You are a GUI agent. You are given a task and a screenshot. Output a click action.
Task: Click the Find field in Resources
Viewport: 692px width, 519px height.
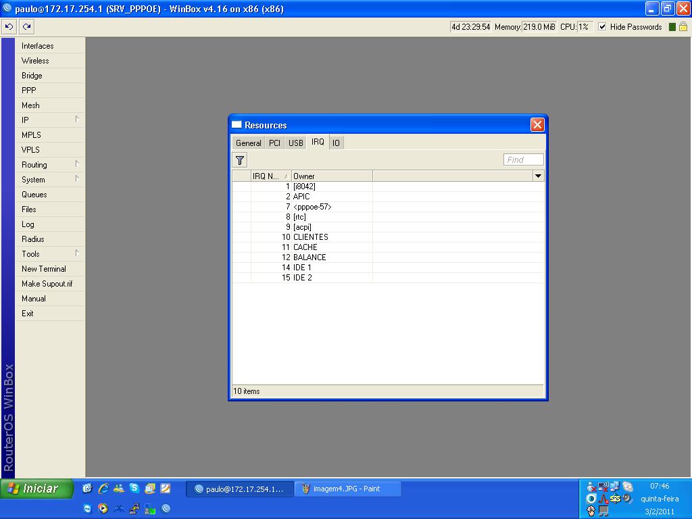pos(524,159)
